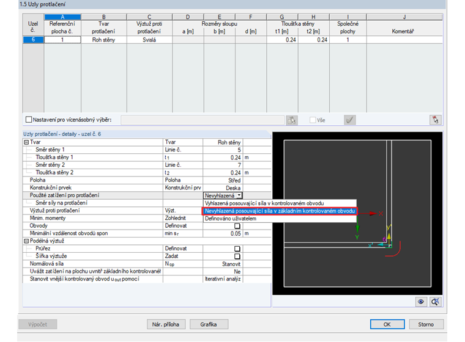The width and height of the screenshot is (465, 342).
Task: Click the Ne value for Uvážit zatížení
Action: pos(223,272)
